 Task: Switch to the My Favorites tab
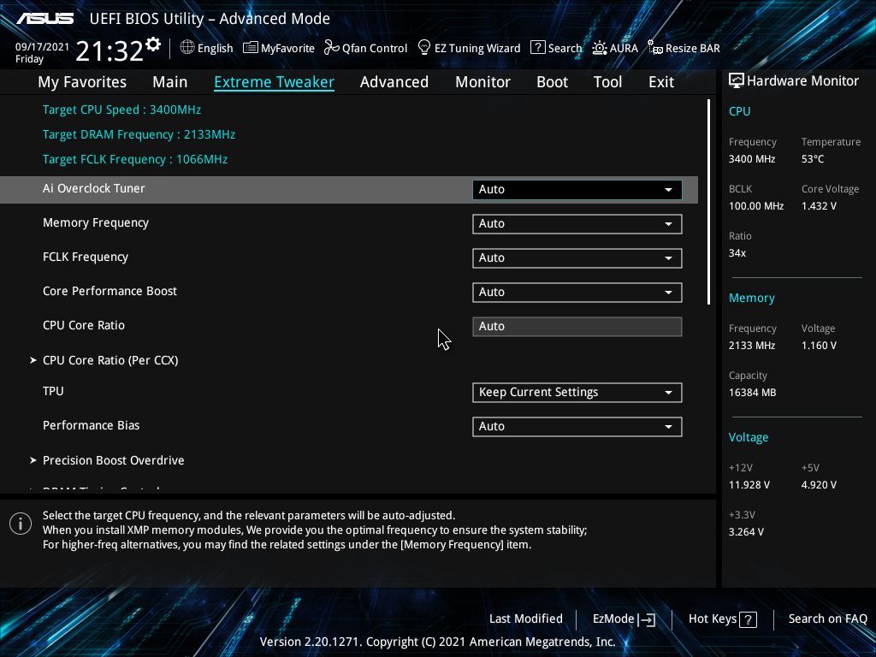click(x=82, y=82)
